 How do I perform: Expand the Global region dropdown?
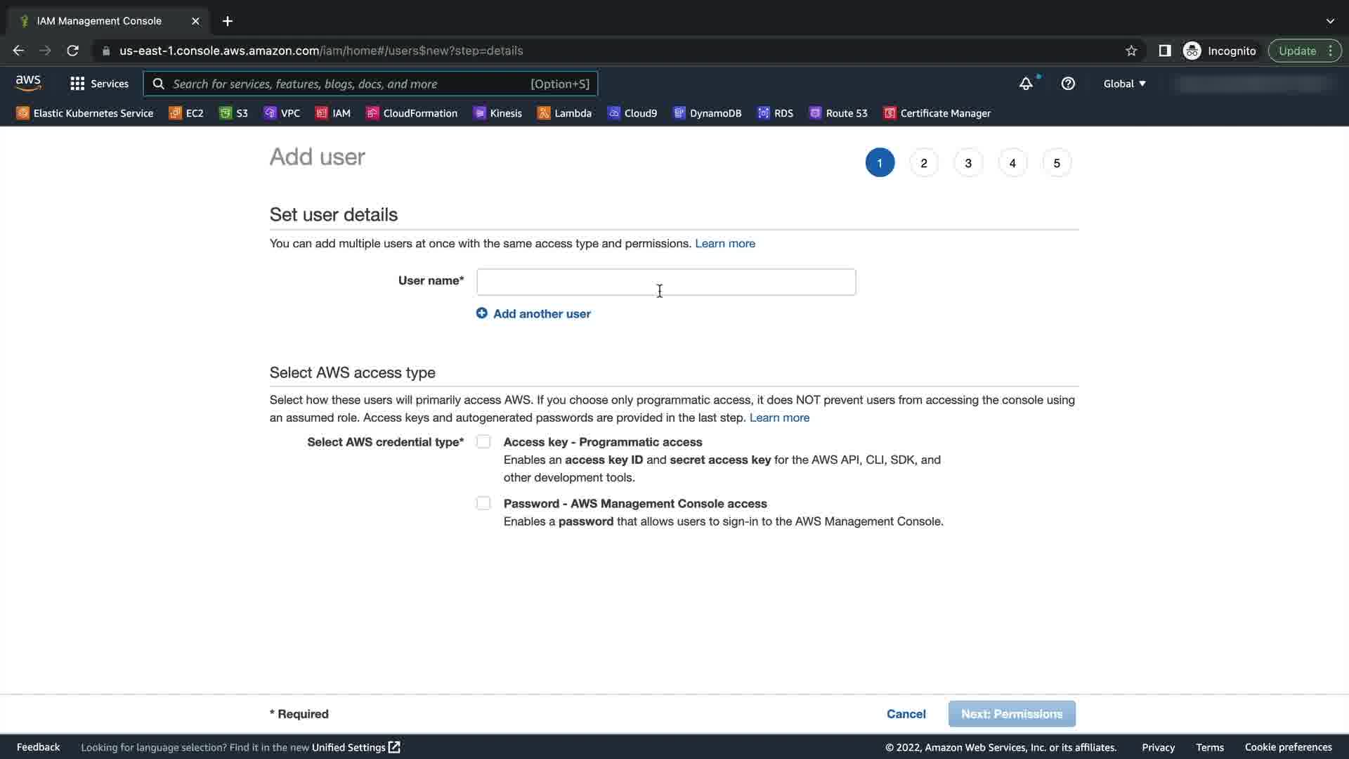1124,84
